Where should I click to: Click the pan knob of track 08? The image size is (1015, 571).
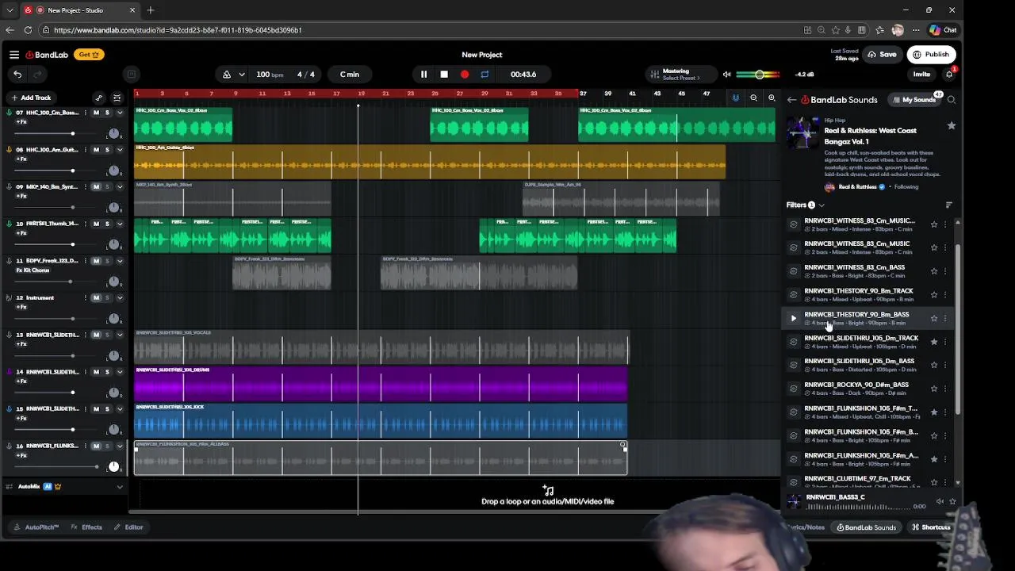pos(113,171)
